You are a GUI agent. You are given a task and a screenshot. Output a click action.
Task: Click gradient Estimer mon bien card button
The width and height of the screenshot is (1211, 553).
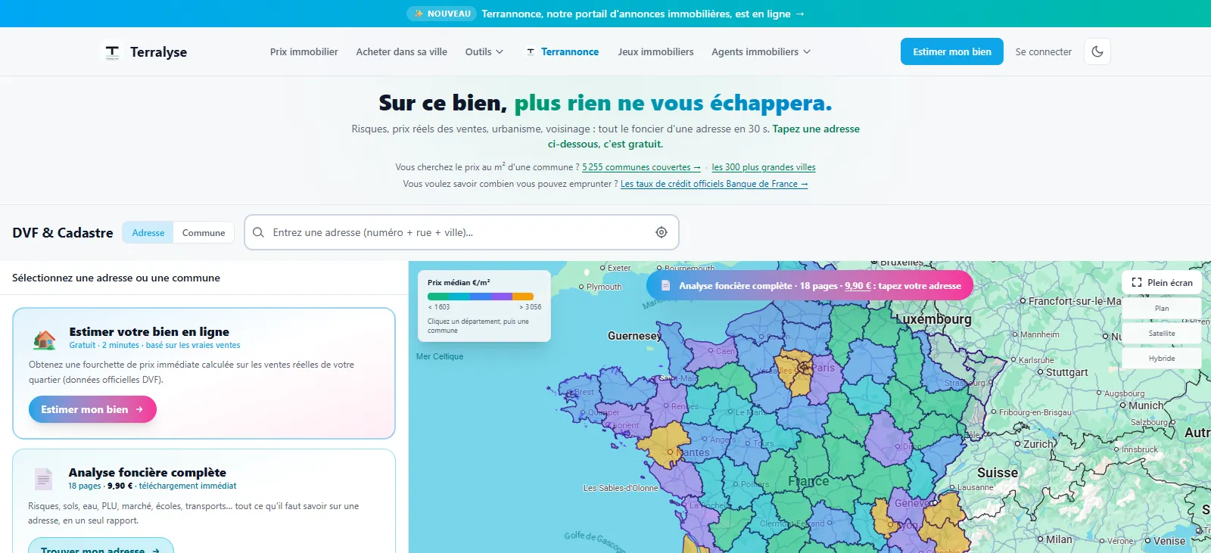[x=92, y=409]
